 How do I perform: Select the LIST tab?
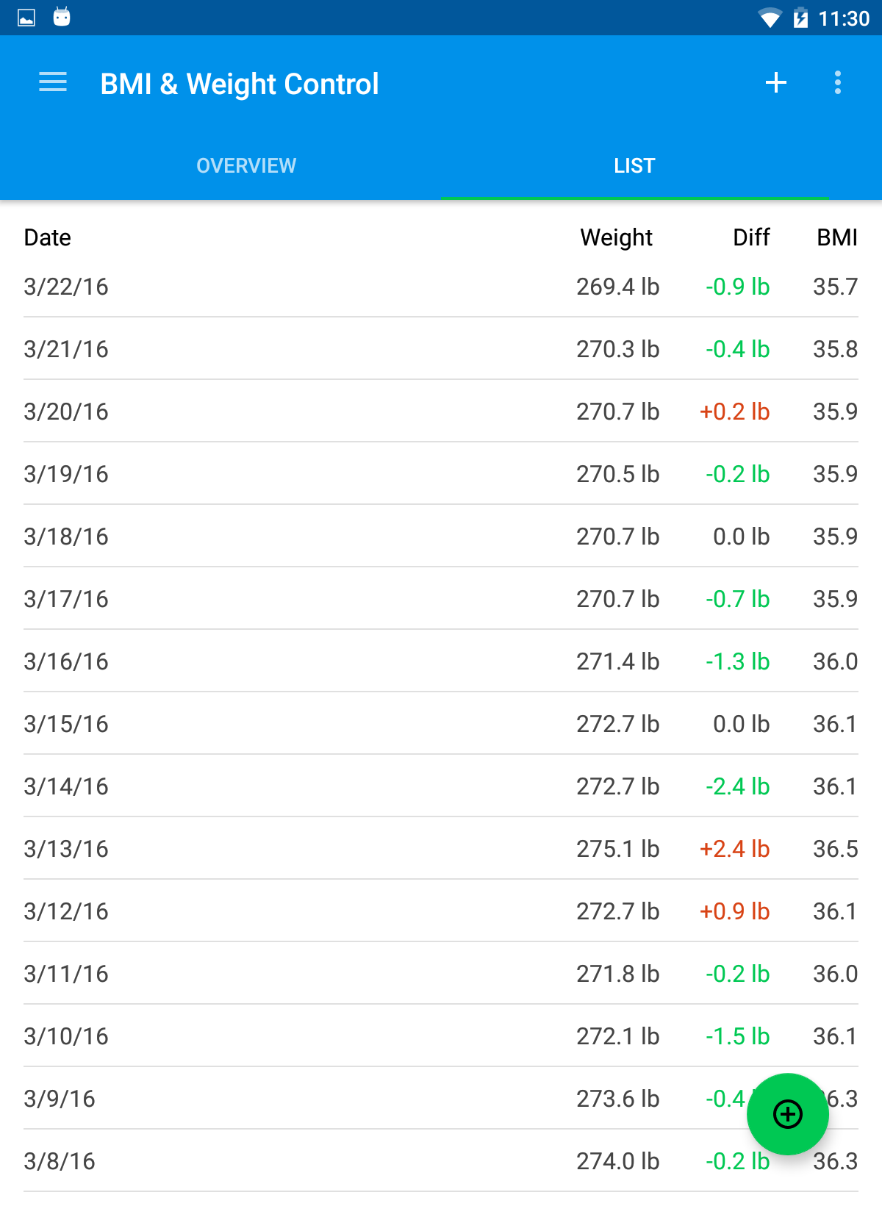tap(634, 165)
